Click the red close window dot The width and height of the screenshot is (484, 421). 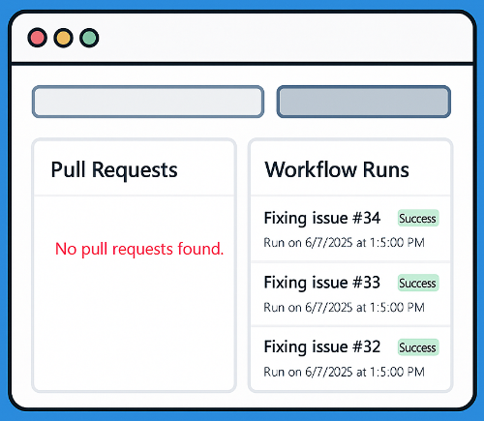tap(37, 38)
